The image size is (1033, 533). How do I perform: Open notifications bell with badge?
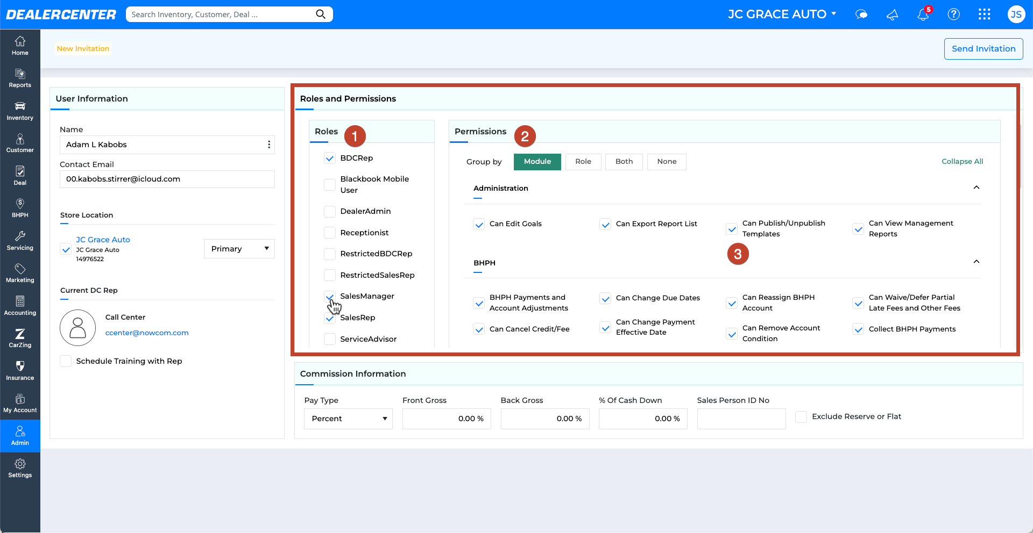[x=924, y=14]
